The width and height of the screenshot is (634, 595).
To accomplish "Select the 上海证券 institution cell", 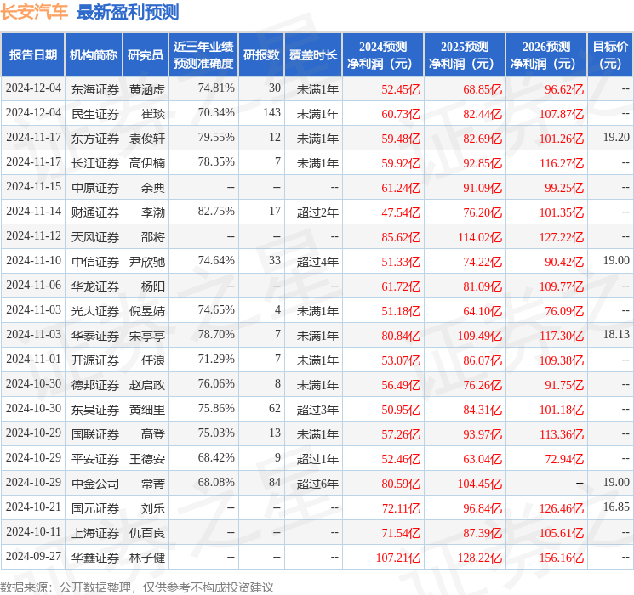I will tap(95, 533).
